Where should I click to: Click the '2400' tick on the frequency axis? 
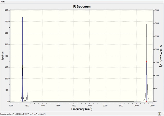(x=121, y=106)
